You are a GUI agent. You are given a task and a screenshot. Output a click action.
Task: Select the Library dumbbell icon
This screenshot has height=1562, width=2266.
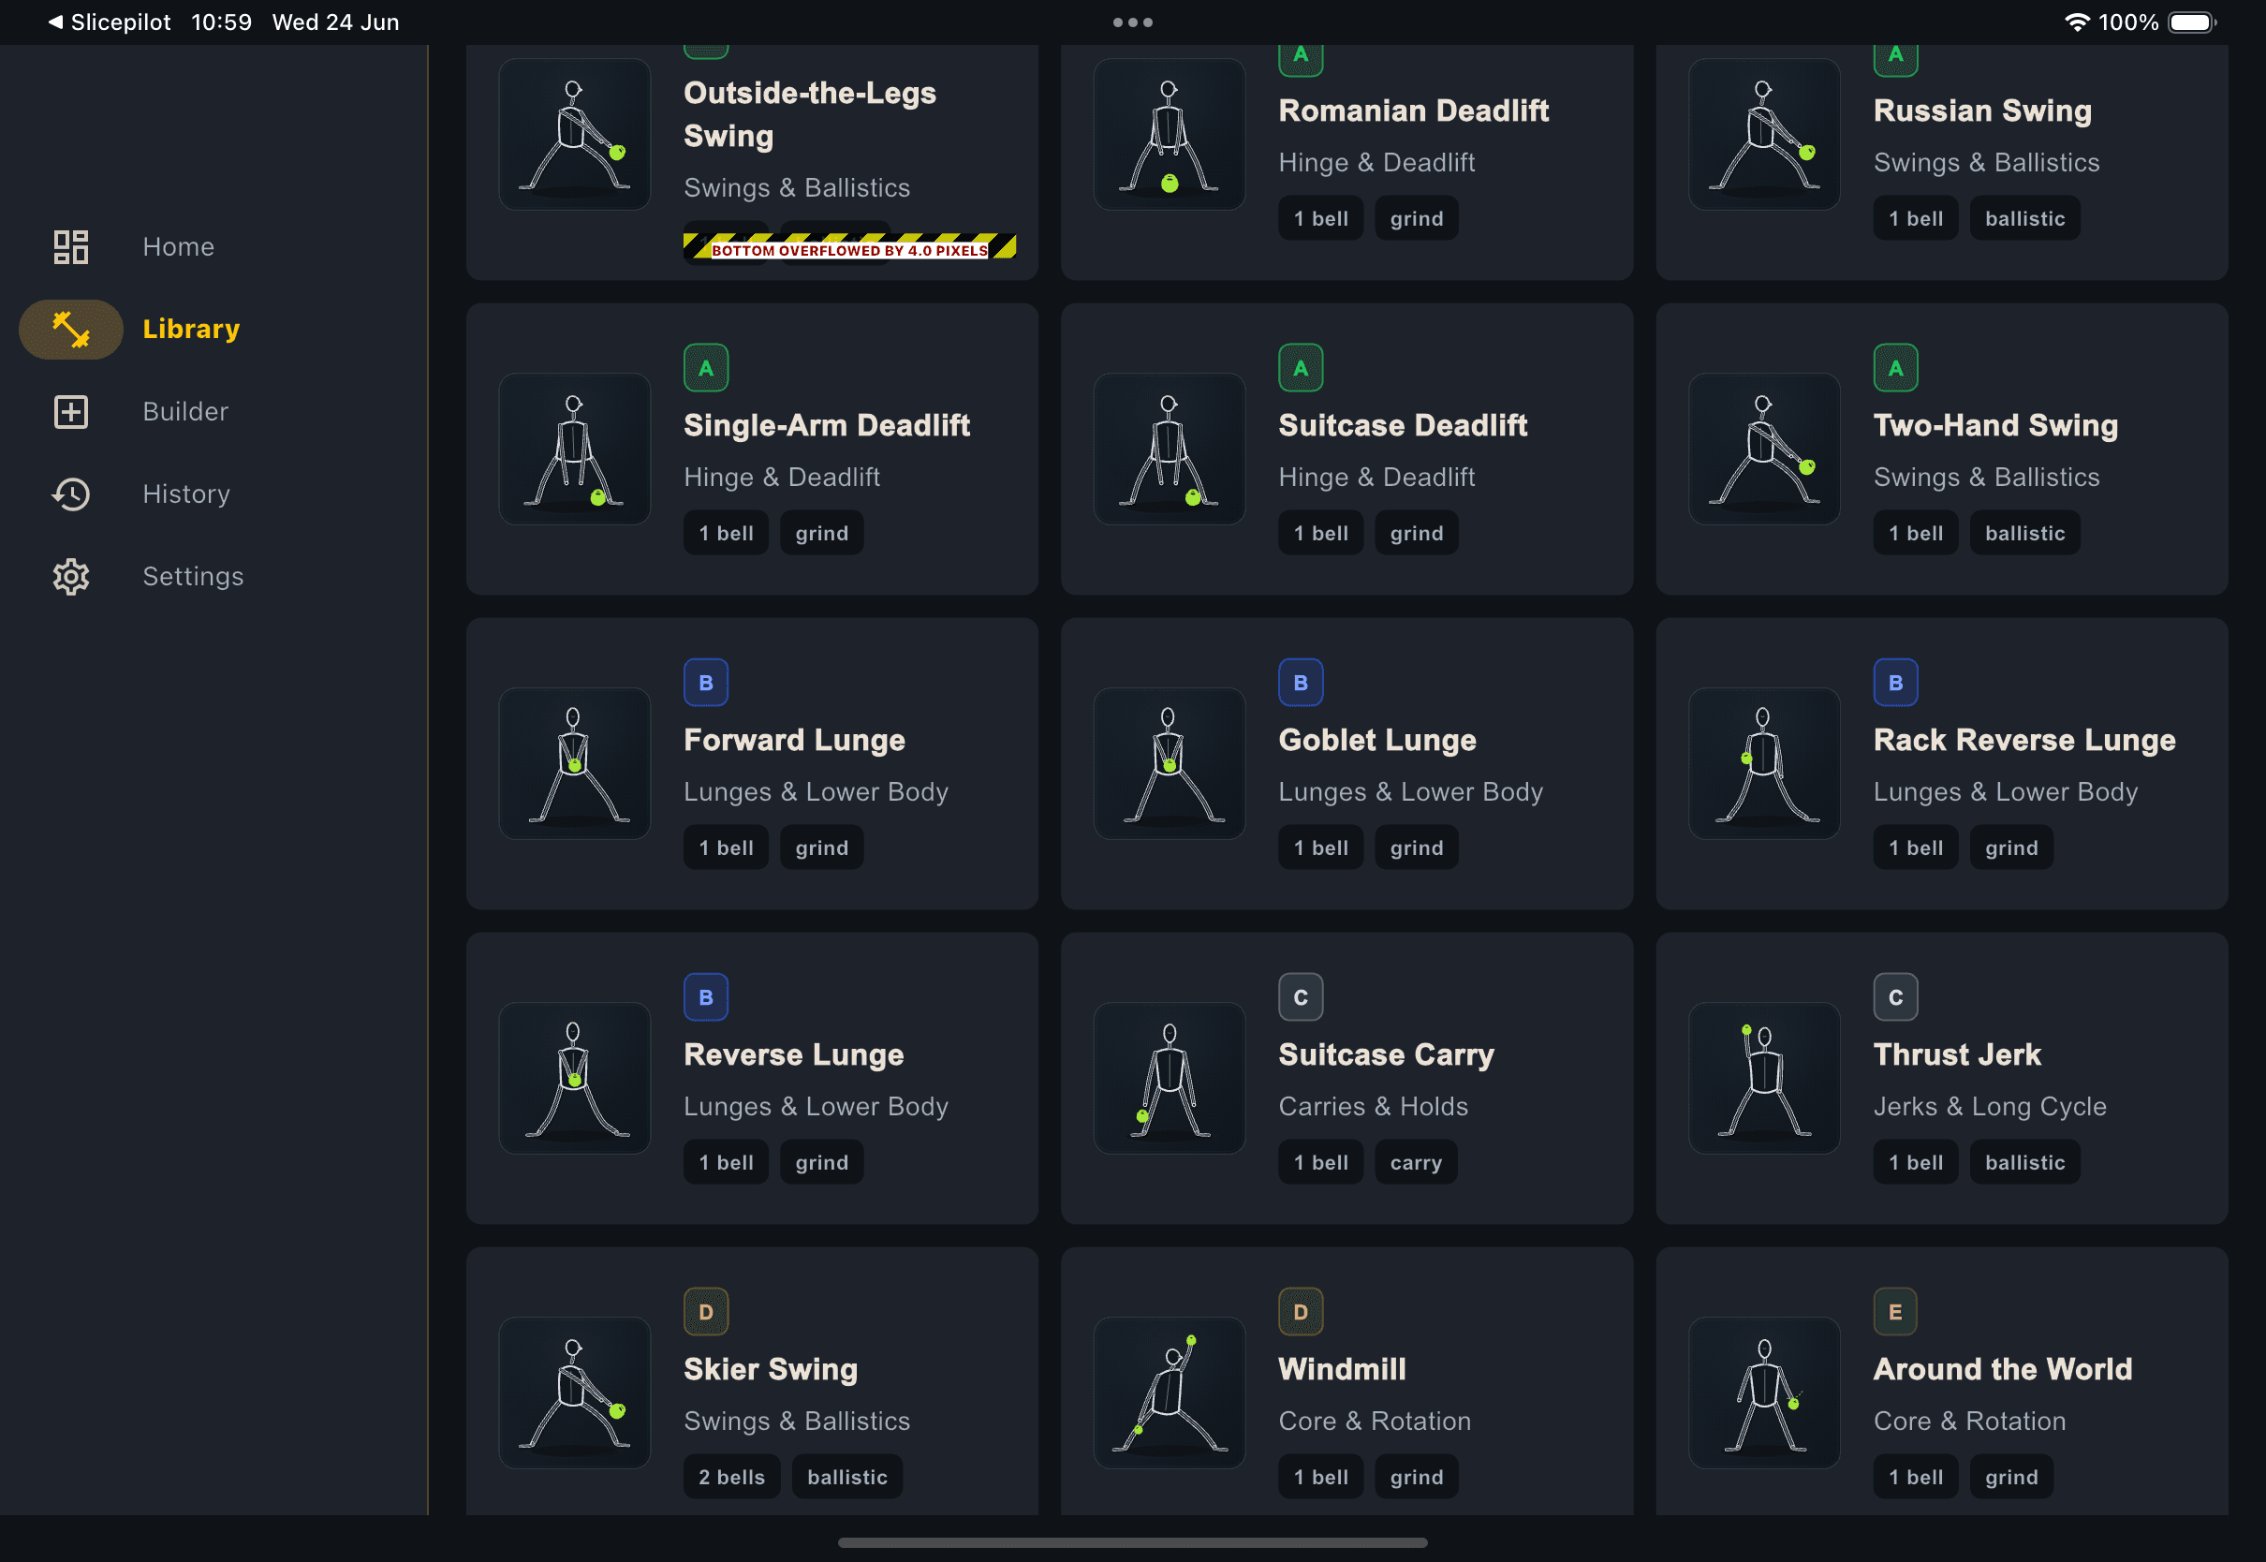(70, 329)
